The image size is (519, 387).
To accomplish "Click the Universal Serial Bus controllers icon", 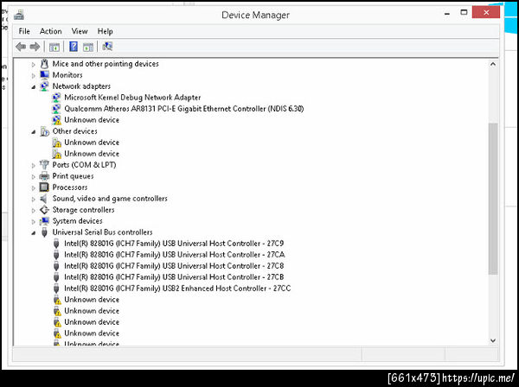I will [x=44, y=232].
